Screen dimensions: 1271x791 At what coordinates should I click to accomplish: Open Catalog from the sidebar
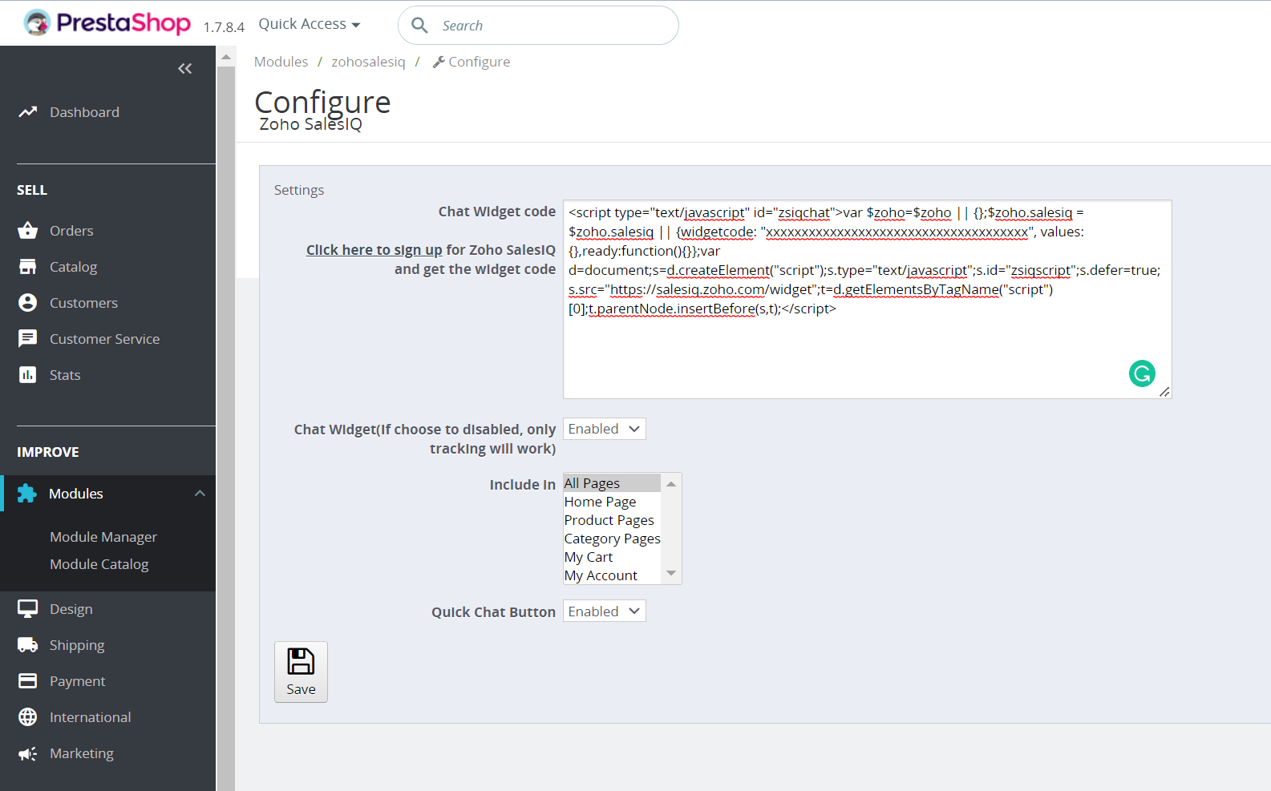[x=74, y=267]
